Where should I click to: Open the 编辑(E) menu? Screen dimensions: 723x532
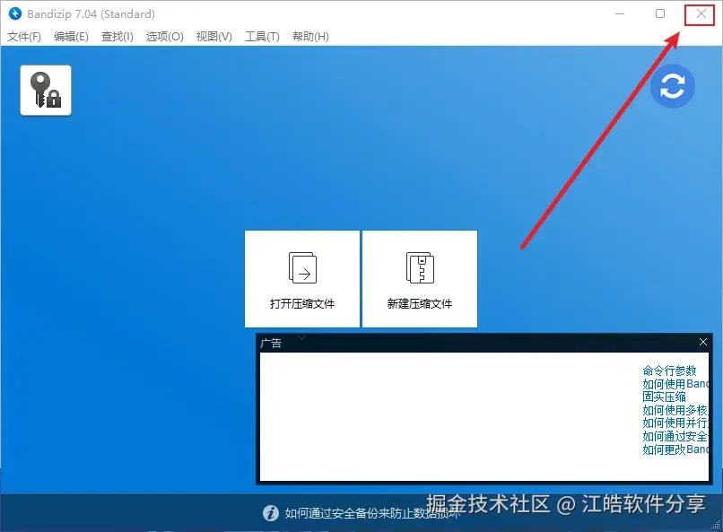point(71,36)
